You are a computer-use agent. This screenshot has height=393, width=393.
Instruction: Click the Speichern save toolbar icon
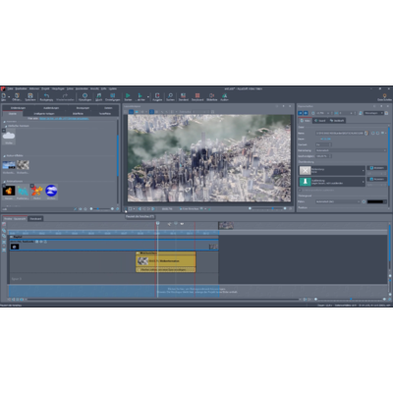30,97
